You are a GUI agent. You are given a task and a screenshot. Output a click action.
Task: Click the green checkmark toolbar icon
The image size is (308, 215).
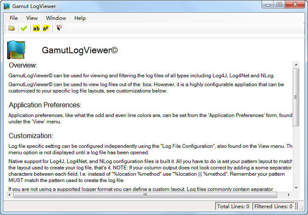(x=24, y=28)
